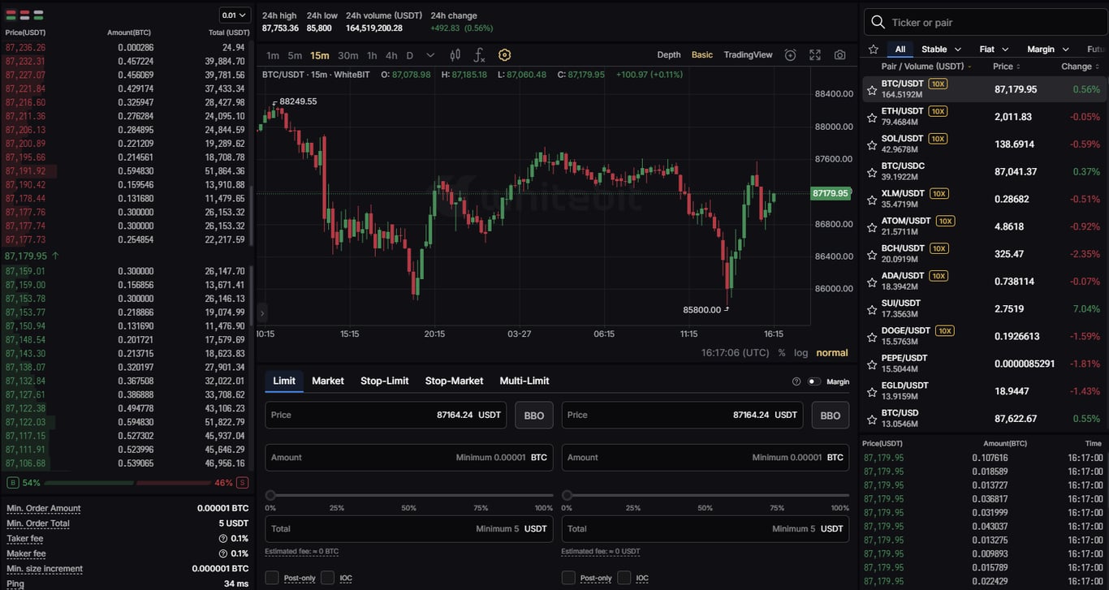Favorite BTC/USDT using its star icon
1109x590 pixels.
tap(871, 88)
